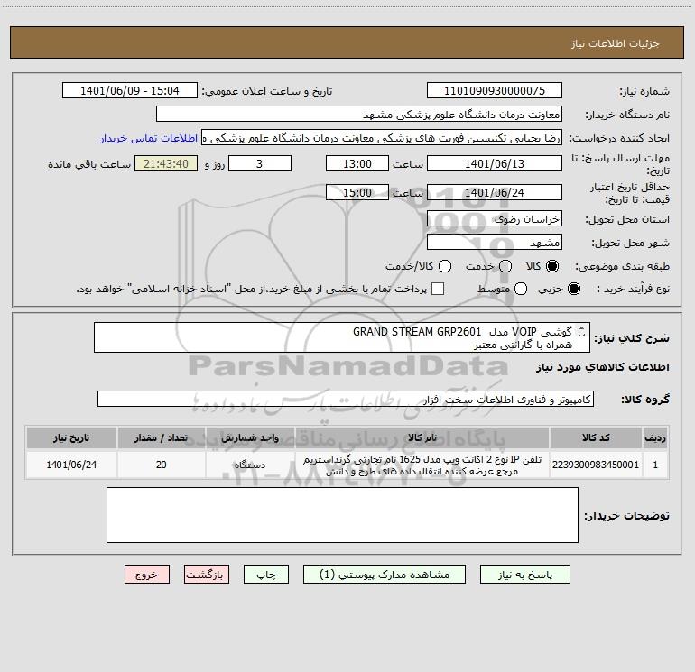Click the واحد شمارش column header

click(x=250, y=437)
